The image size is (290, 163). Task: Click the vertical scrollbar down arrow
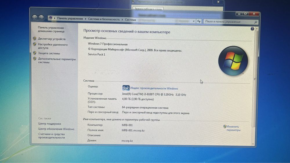(x=253, y=144)
